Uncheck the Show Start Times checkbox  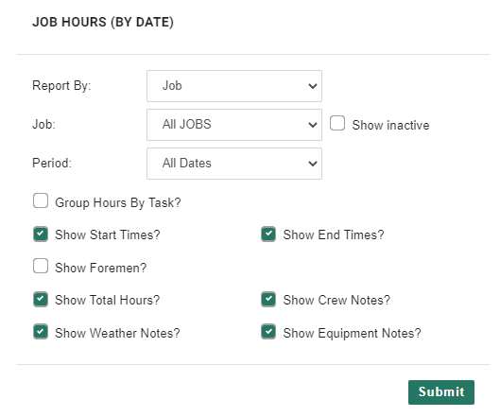pos(41,234)
